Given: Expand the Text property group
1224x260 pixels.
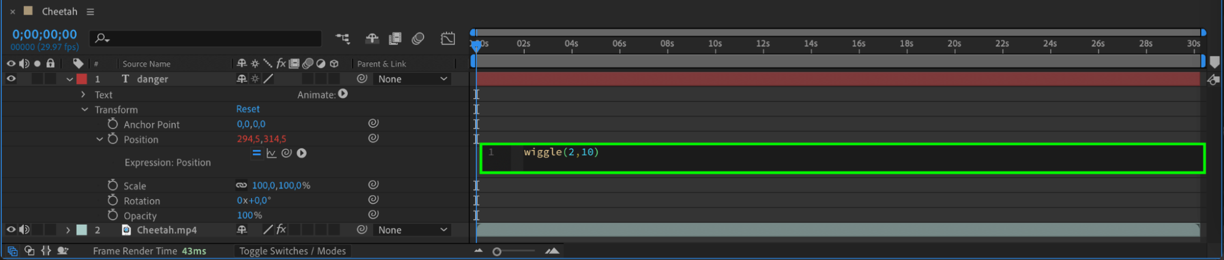Looking at the screenshot, I should tap(83, 94).
